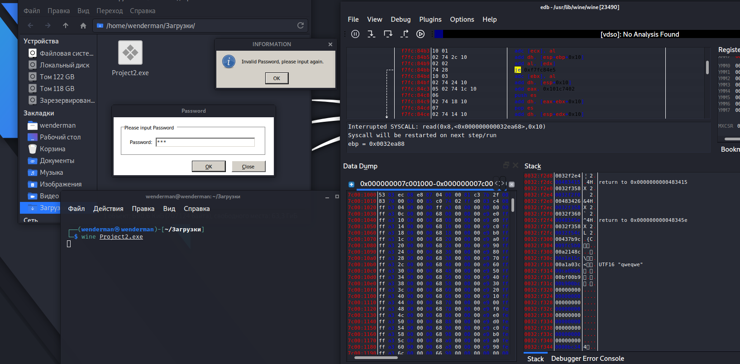Select the 0x000000007c001000 dump tab
This screenshot has width=740, height=364.
(x=426, y=183)
